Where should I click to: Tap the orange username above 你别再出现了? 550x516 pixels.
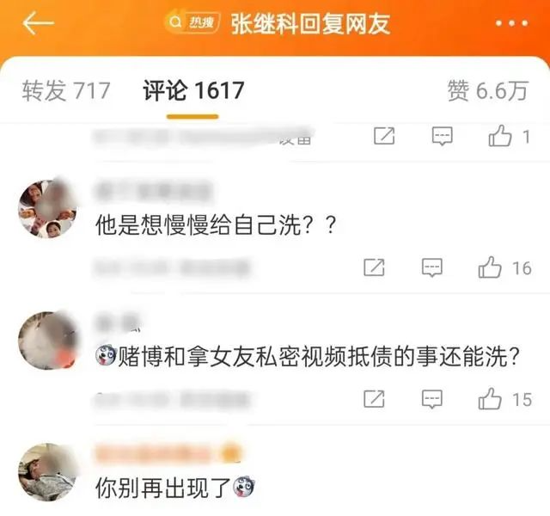[168, 454]
